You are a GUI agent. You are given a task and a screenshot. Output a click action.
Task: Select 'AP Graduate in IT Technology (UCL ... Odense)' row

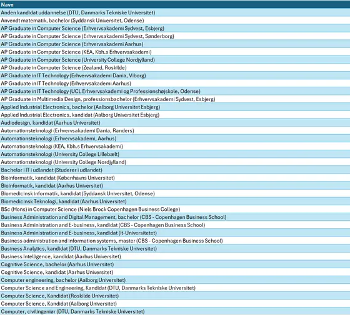(175, 91)
